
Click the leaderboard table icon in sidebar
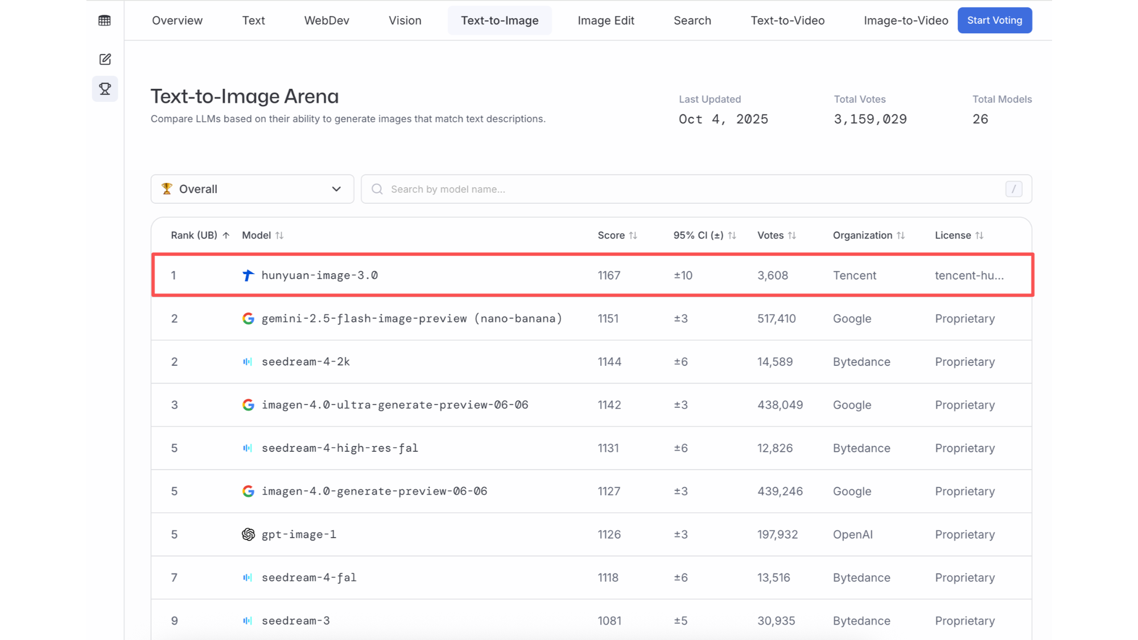point(105,20)
